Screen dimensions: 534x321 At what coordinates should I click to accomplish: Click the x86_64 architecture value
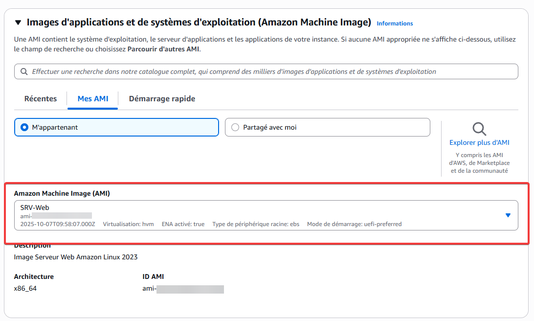25,288
